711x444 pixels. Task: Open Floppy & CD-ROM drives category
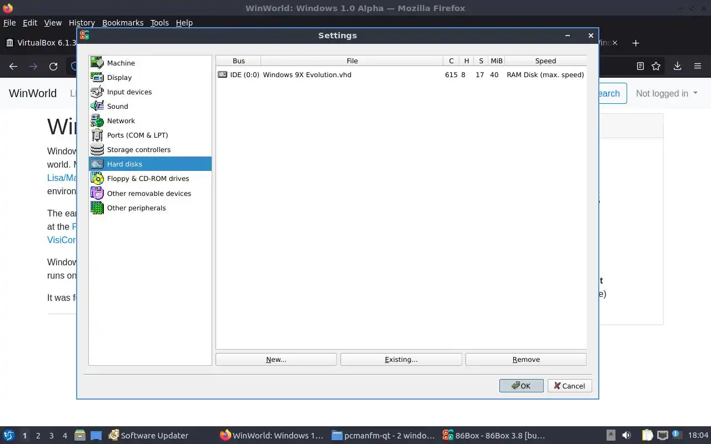pyautogui.click(x=150, y=178)
